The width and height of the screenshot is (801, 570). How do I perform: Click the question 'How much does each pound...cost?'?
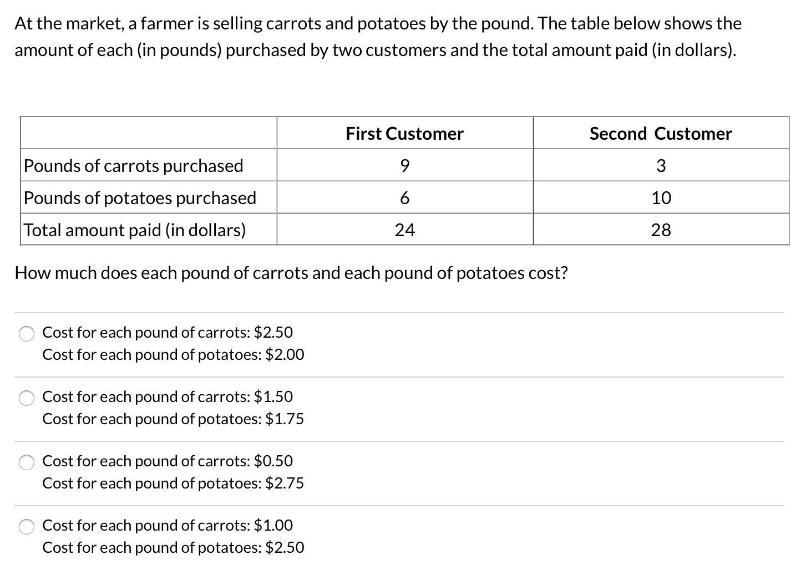point(291,273)
